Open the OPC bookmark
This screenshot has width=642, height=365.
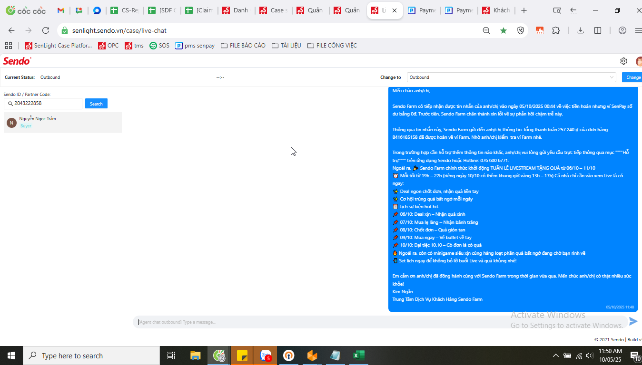point(109,46)
